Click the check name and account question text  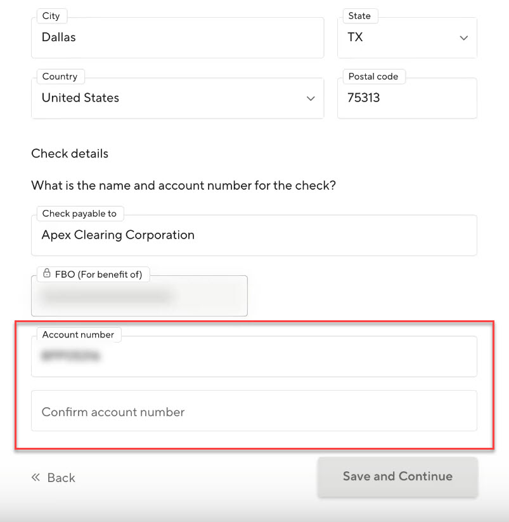183,186
